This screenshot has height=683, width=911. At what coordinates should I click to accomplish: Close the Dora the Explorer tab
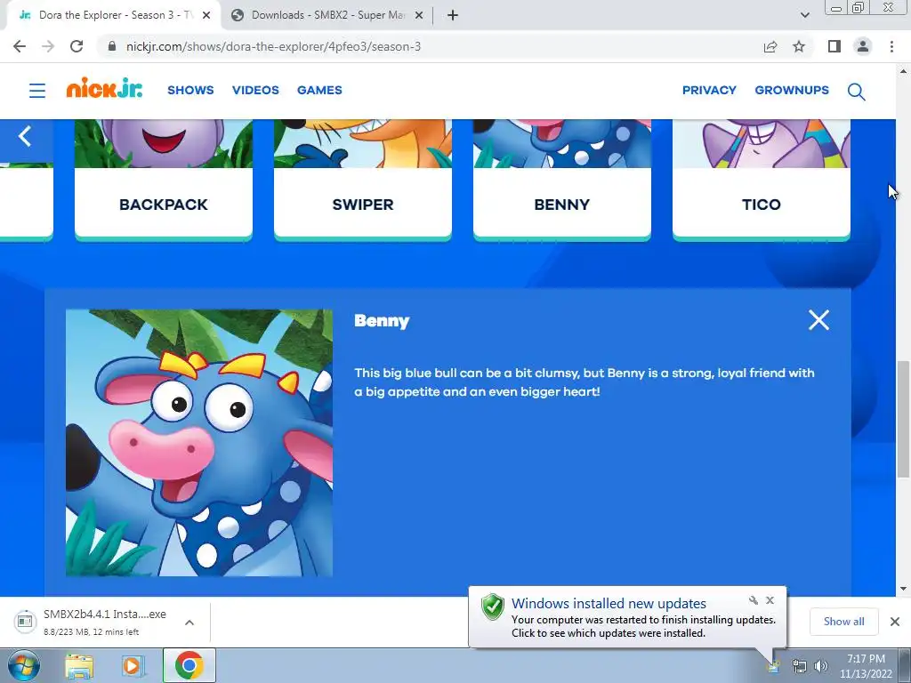[206, 15]
